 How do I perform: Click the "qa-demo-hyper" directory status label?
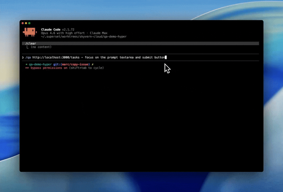[x=40, y=64]
